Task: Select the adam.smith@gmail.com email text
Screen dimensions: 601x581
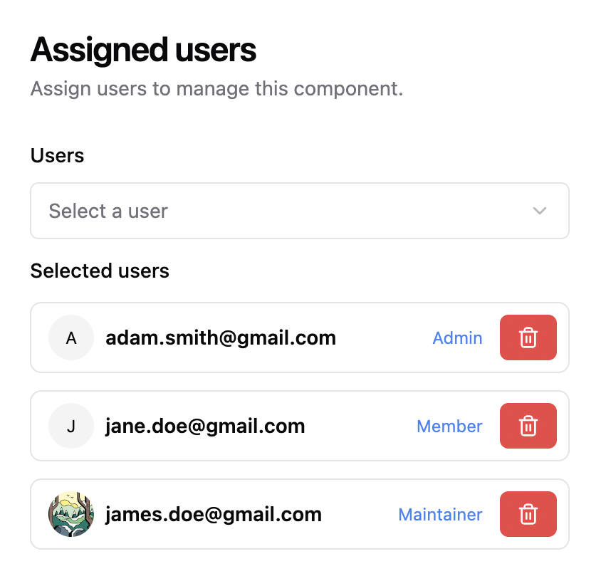Action: 221,338
